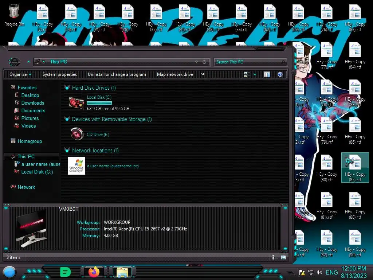Select HEy - Copy (79).rtf desktop file
The image size is (373, 280).
click(327, 131)
